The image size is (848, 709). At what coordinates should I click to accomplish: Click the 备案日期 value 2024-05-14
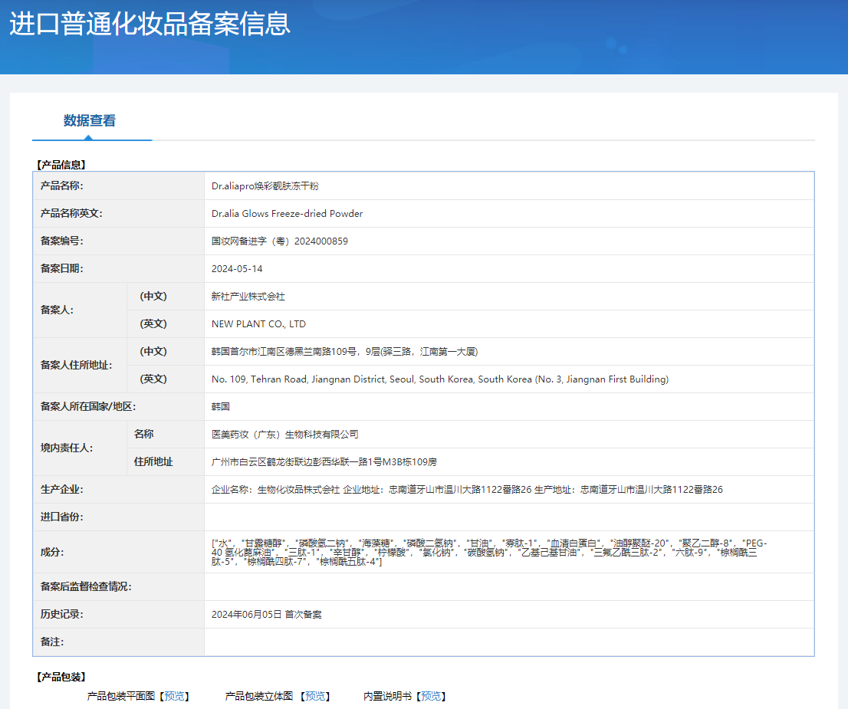(x=237, y=269)
